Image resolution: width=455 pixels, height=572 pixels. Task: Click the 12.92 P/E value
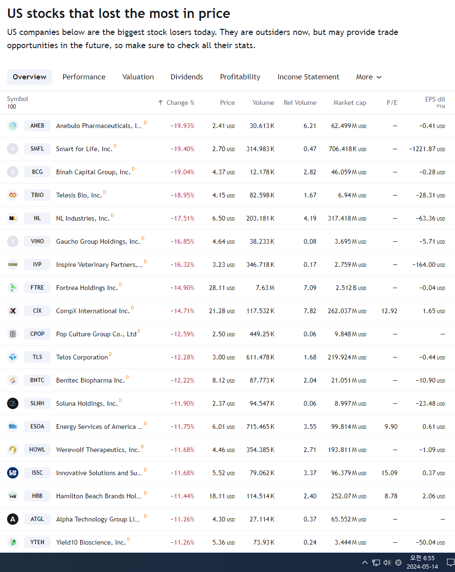point(389,311)
